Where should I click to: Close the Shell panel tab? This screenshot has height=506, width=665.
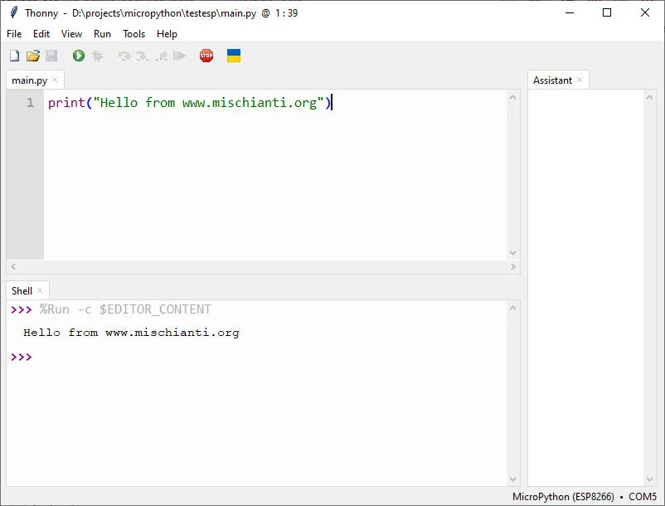[40, 290]
